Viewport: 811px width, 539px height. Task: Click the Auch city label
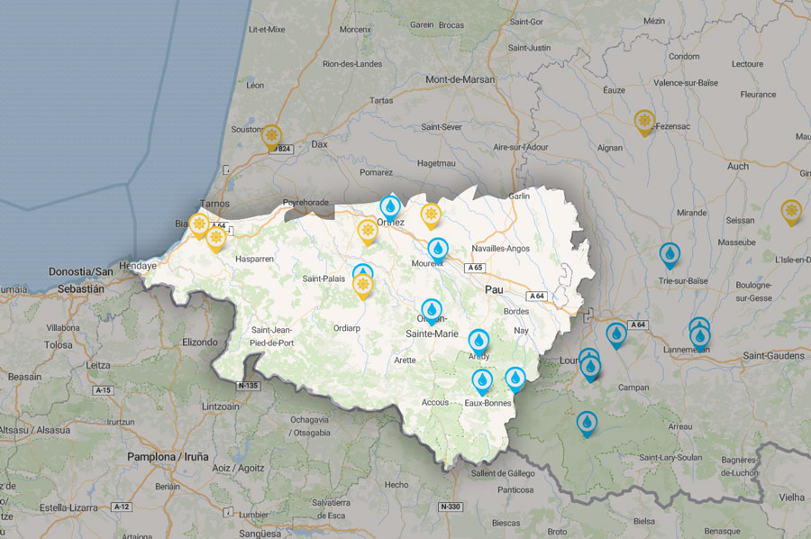(738, 166)
